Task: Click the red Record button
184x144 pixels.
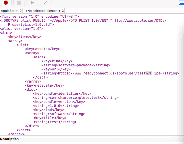Action: tap(6, 3)
